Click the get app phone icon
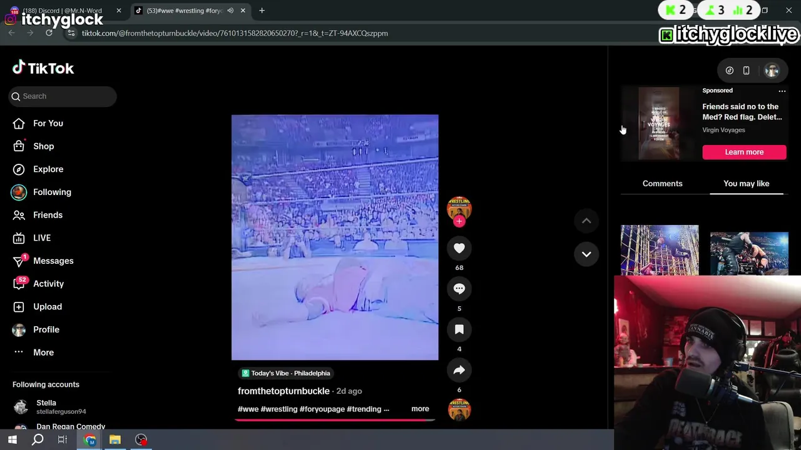 [746, 71]
